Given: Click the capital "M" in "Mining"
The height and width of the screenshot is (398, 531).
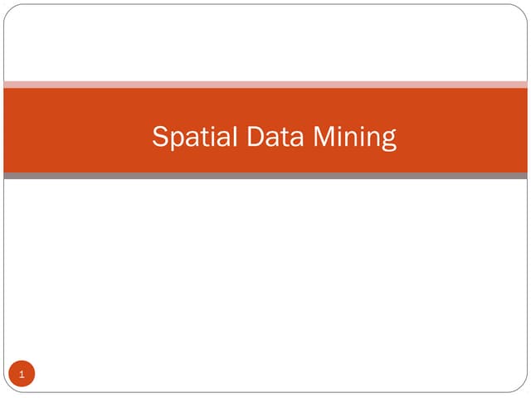Looking at the screenshot, I should [x=326, y=135].
